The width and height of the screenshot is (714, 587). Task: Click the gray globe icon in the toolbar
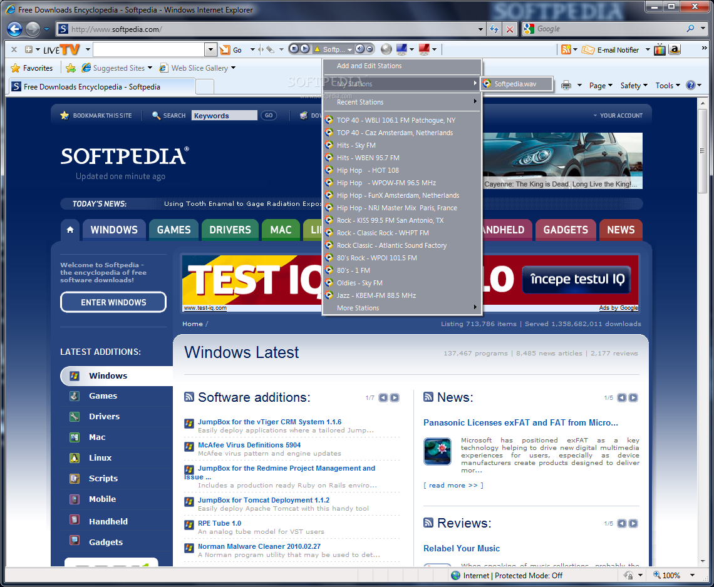386,49
